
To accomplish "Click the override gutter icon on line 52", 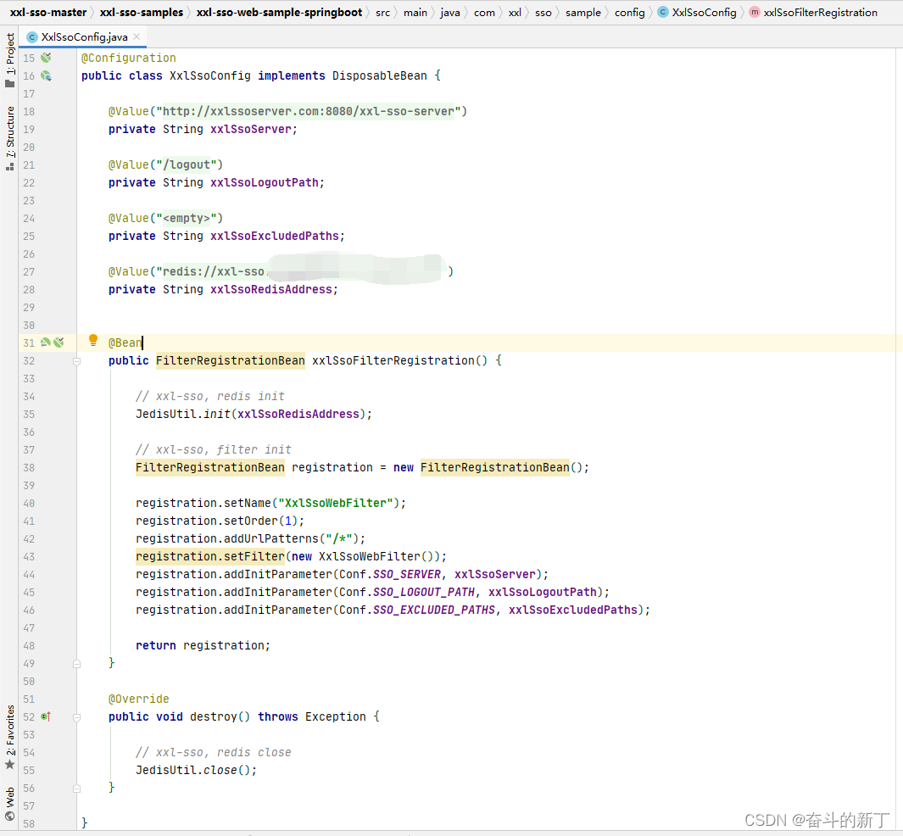I will [x=46, y=716].
